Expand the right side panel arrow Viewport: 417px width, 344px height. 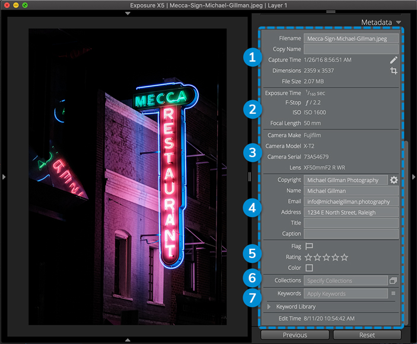click(x=413, y=177)
